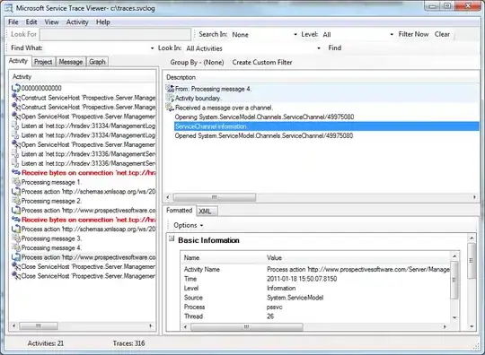Click the red transfer icon of the first 'Receive bytes on connection'
Viewport: 485px width, 355px height.
(16, 172)
